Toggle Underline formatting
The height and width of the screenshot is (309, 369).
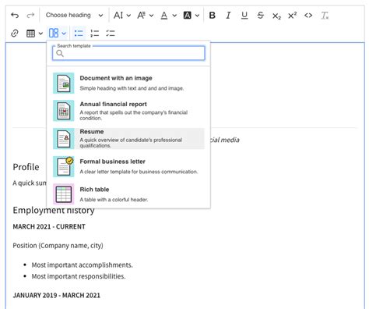point(244,16)
